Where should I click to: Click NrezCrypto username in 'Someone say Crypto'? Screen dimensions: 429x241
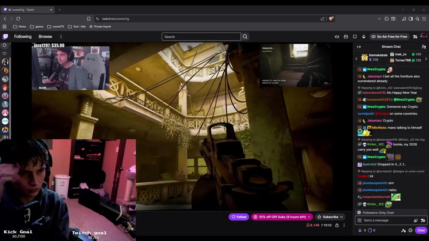[376, 107]
